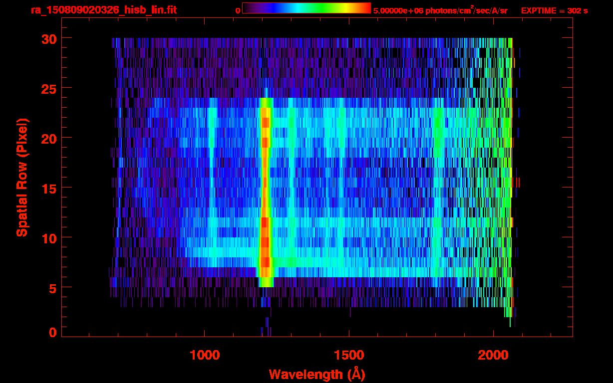Select the 1000 wavelength tick label
The width and height of the screenshot is (613, 383).
pos(205,355)
